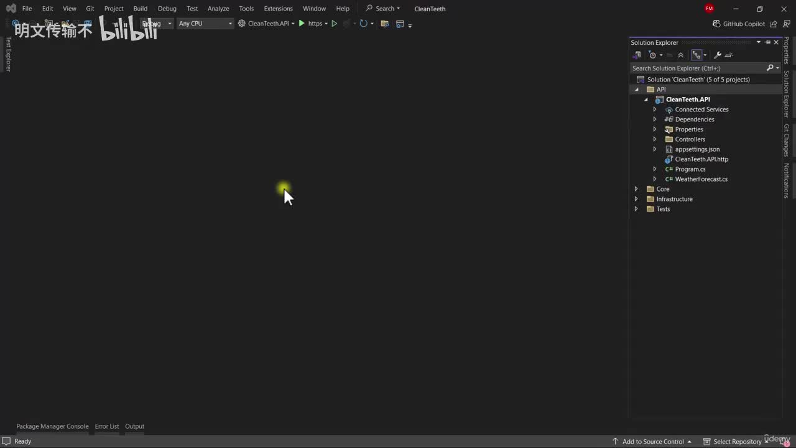
Task: Select CleanTeeth.API.http file
Action: (x=701, y=159)
